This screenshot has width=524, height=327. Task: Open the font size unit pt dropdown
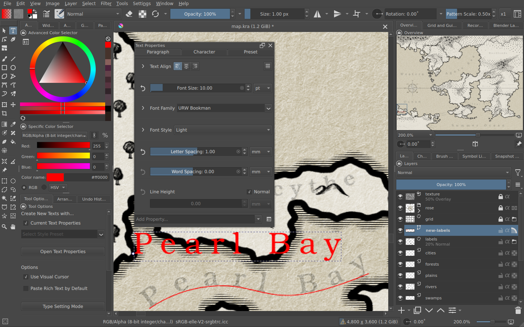click(263, 88)
